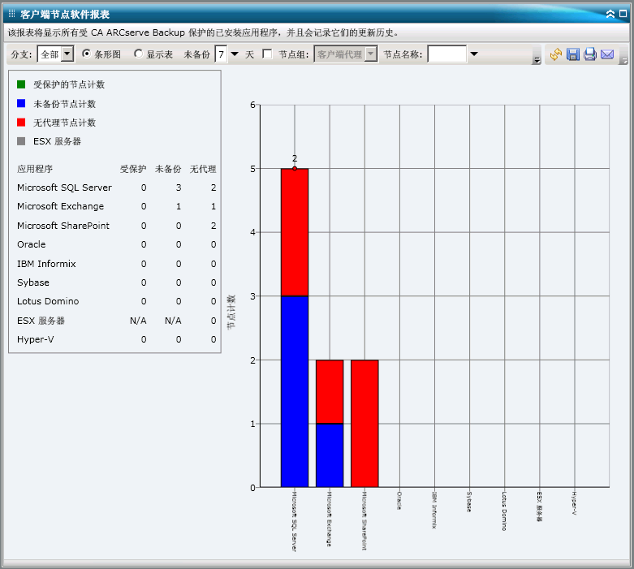Image resolution: width=634 pixels, height=569 pixels.
Task: Click the refresh report icon
Action: point(556,54)
